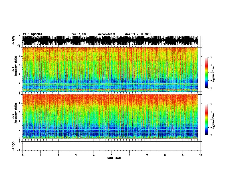This screenshot has height=174, width=226.
Task: Click the time-axis tick label "5"
Action: 112,155
